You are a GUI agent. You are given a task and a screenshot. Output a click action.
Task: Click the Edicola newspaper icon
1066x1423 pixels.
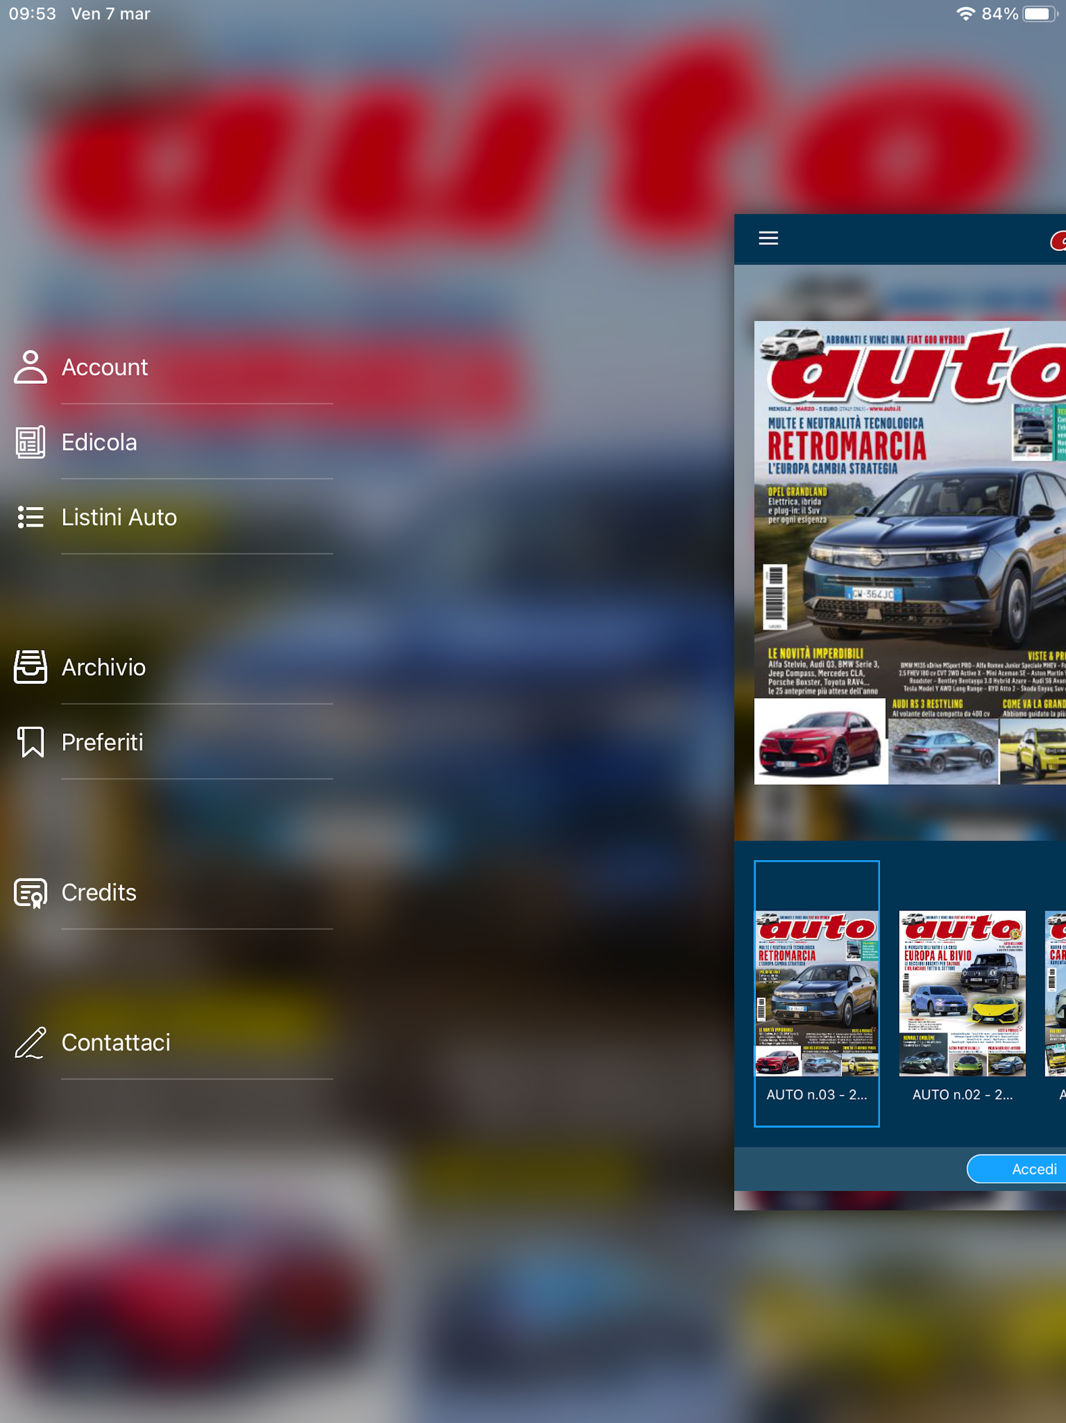point(30,443)
